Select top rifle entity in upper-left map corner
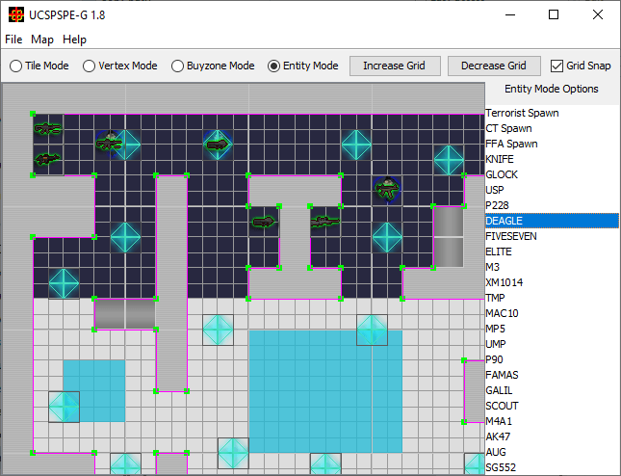Screen dimensions: 621x476 pyautogui.click(x=48, y=128)
